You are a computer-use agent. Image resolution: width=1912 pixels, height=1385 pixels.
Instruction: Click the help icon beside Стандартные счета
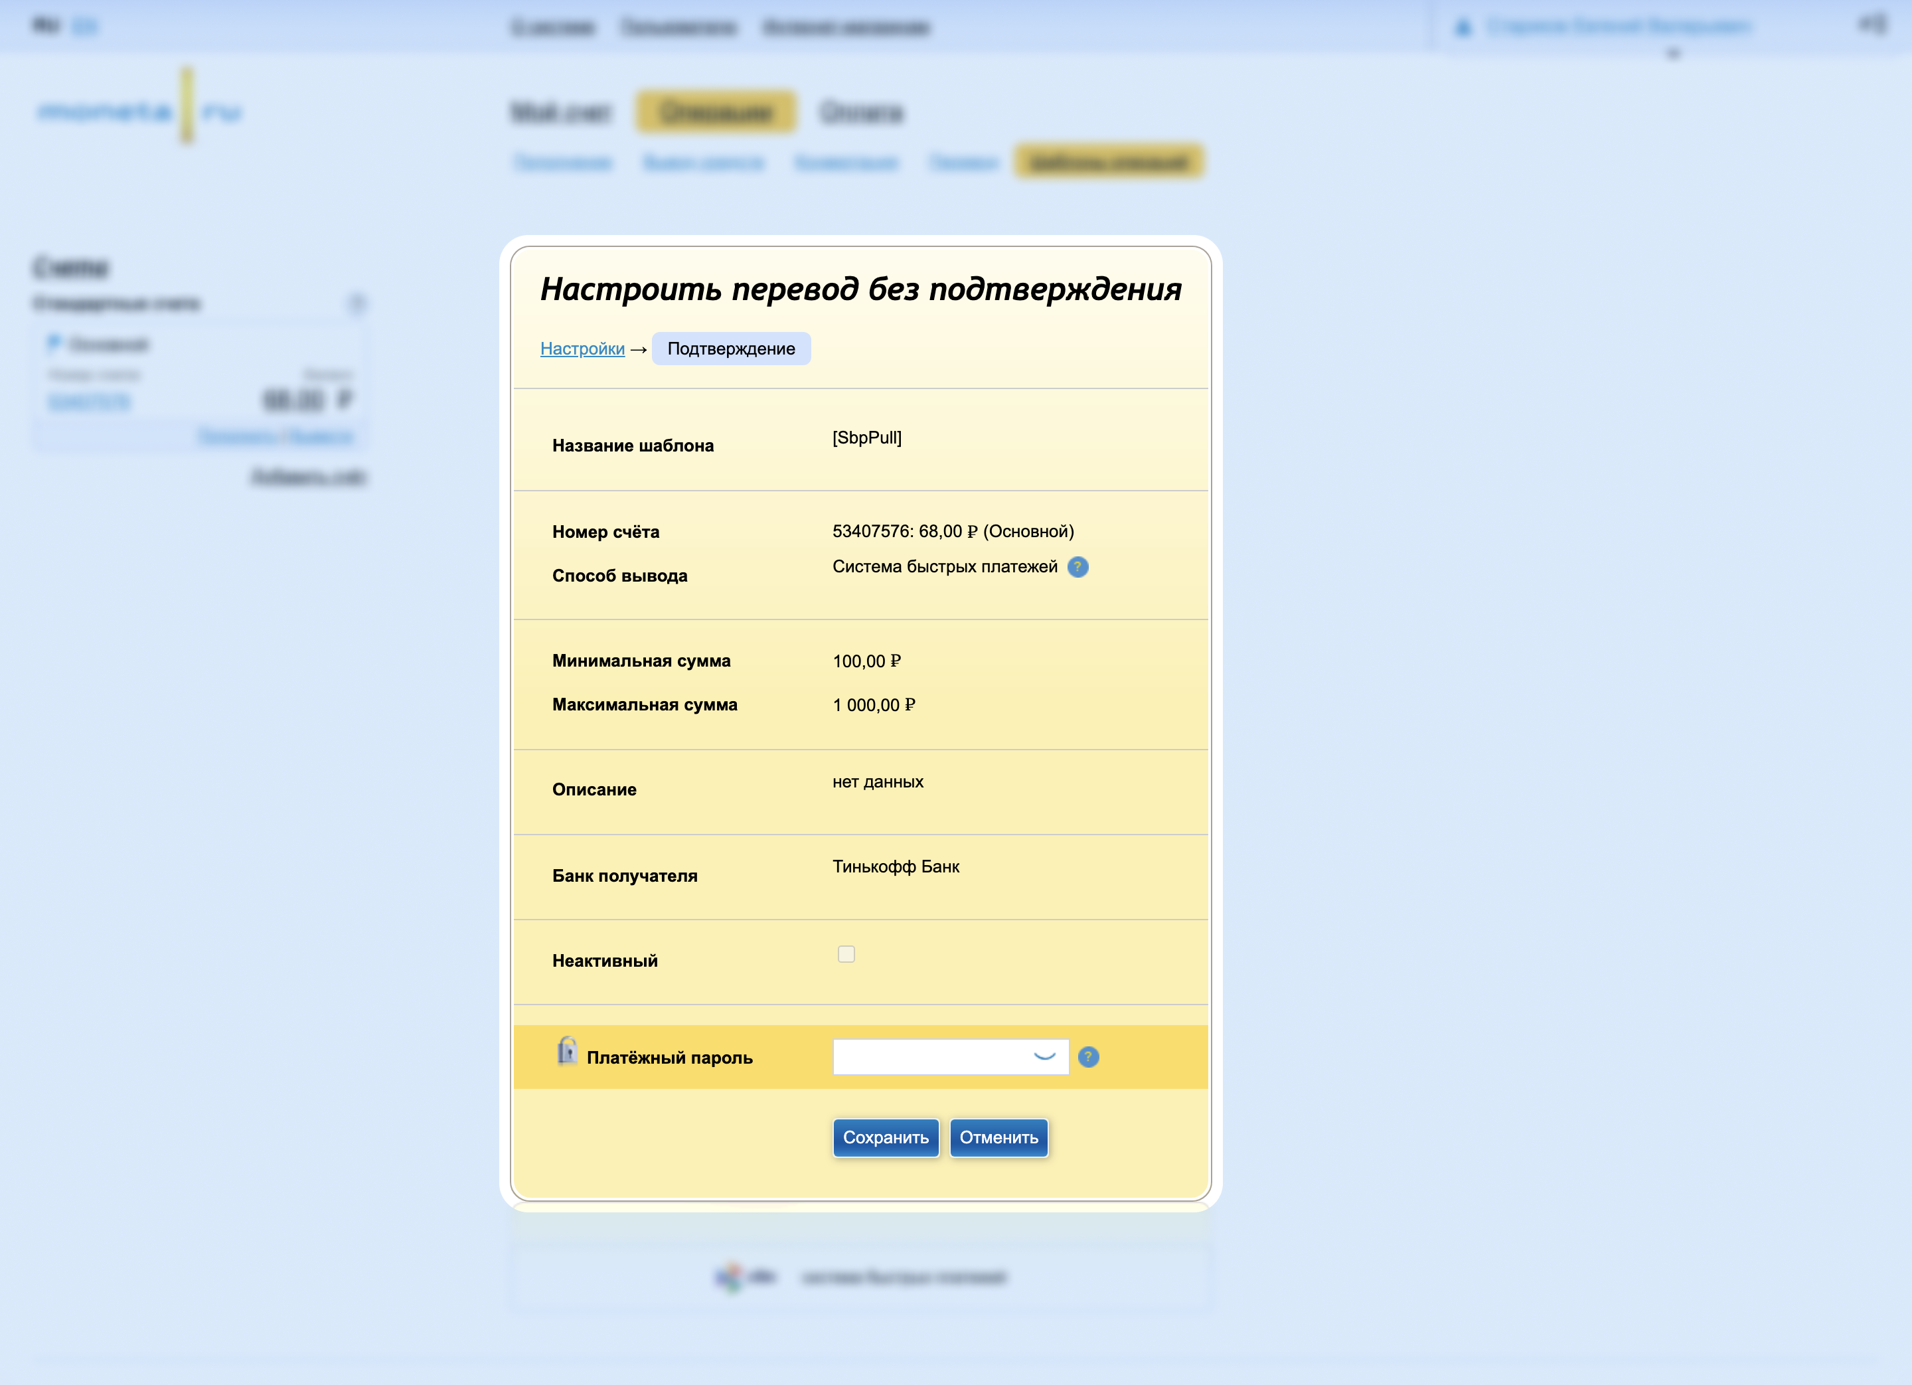pyautogui.click(x=357, y=303)
